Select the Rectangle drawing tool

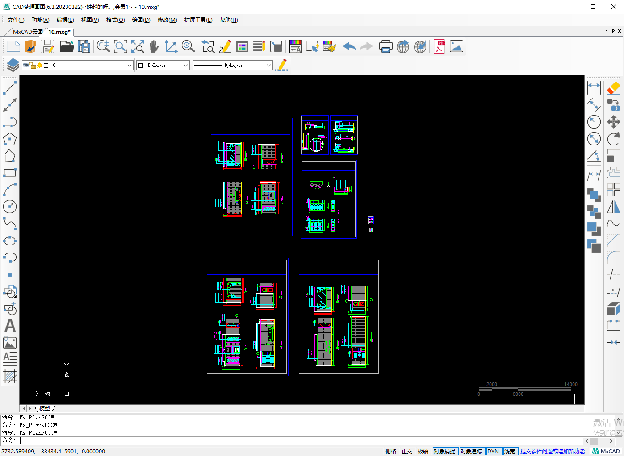coord(10,173)
